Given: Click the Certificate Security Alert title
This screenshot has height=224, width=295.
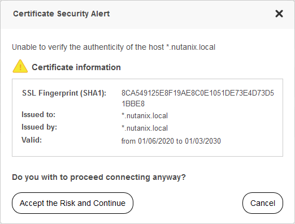Looking at the screenshot, I should 62,14.
